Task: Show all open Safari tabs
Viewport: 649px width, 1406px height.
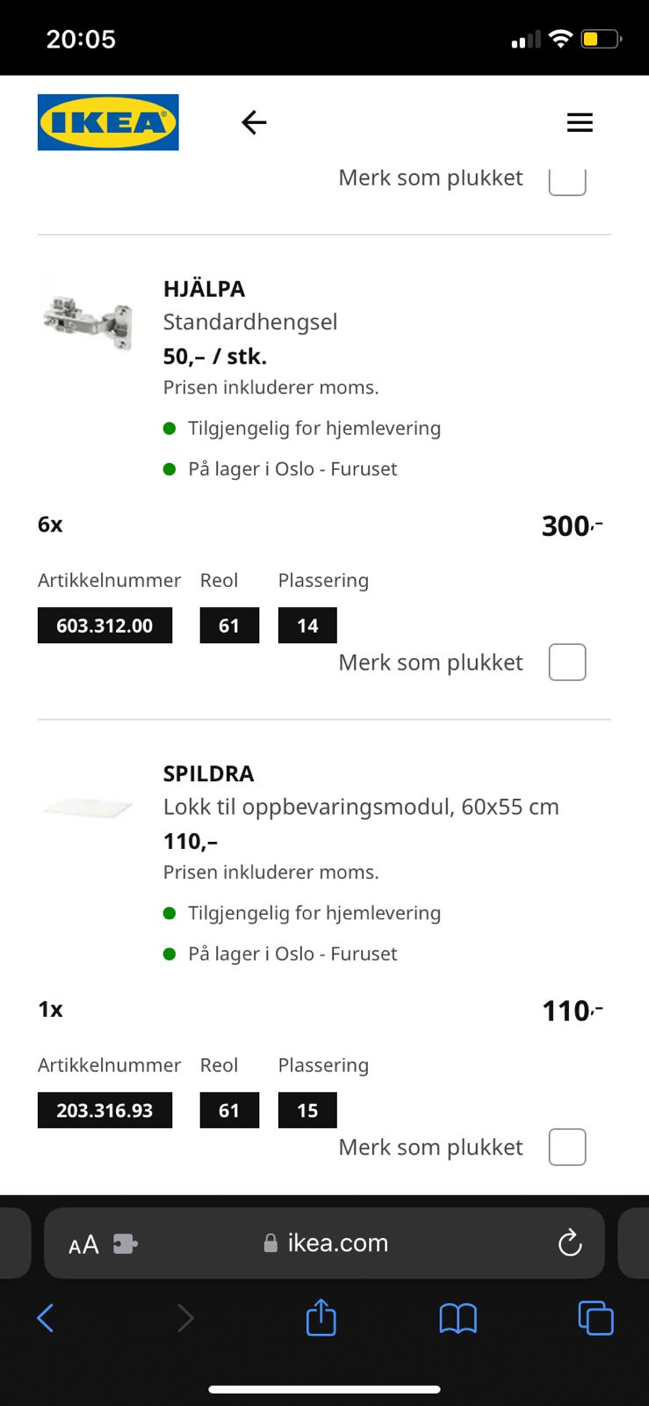Action: pyautogui.click(x=595, y=1318)
